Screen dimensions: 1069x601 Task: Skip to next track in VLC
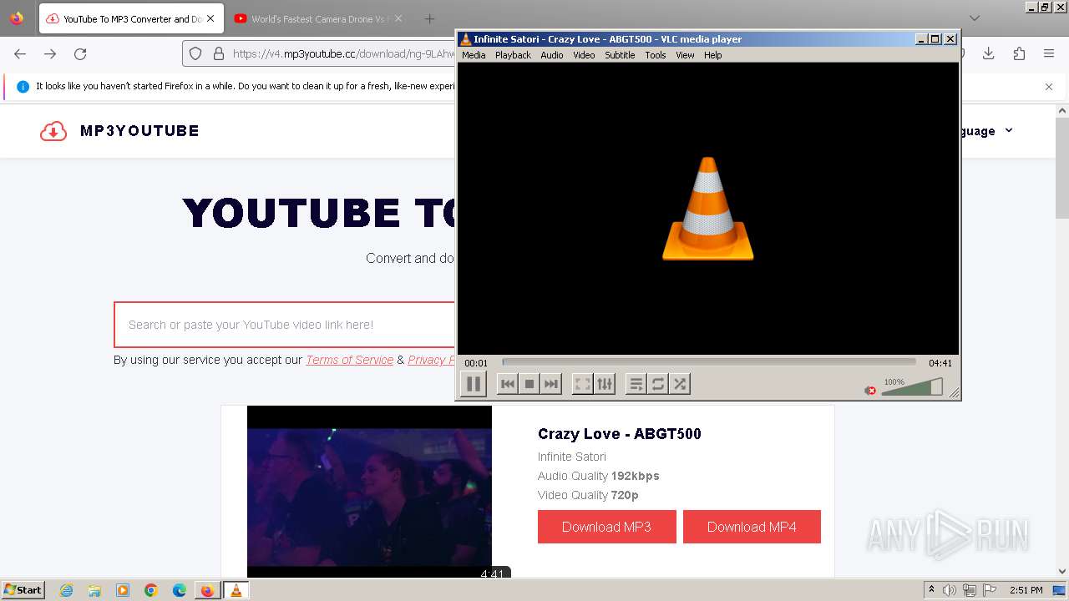point(550,384)
